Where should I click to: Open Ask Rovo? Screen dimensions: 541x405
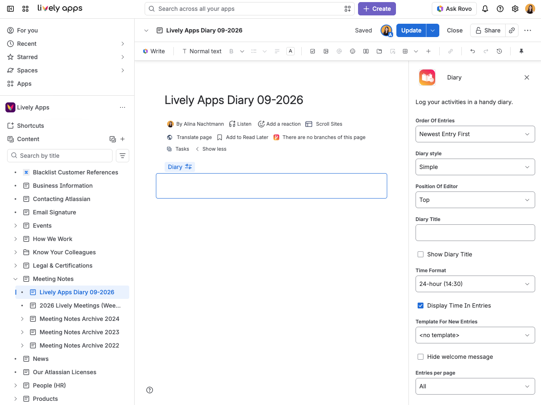(x=454, y=9)
